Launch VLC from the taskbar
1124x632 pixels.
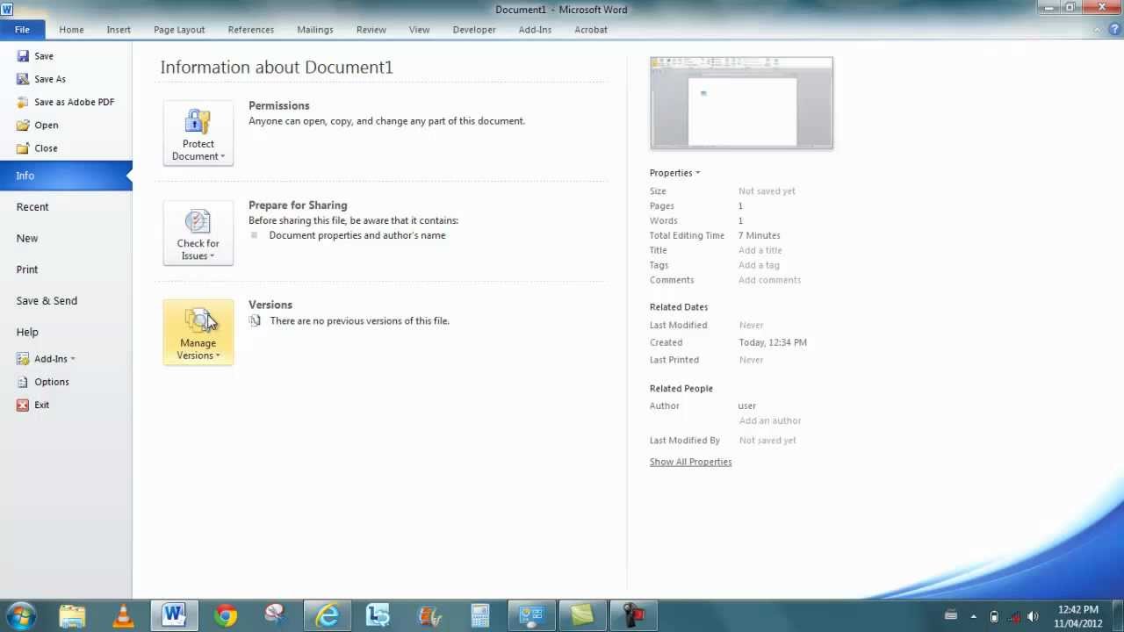point(124,614)
